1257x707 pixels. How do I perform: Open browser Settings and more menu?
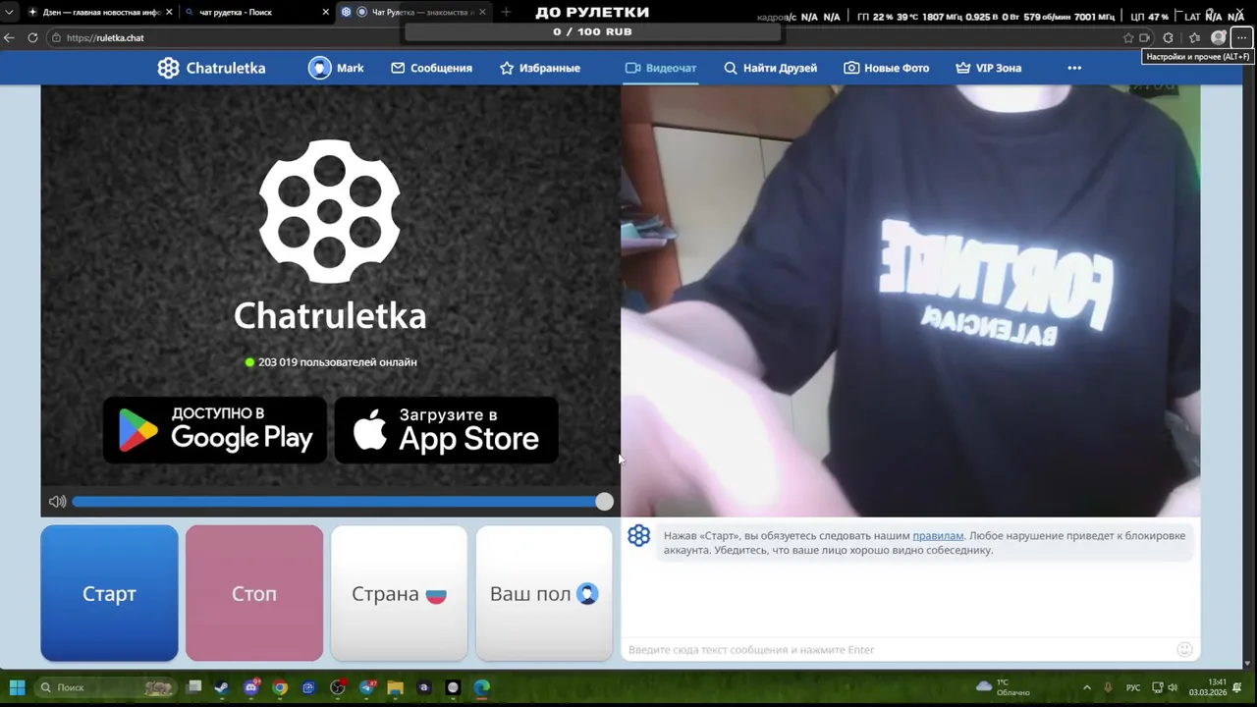(x=1241, y=37)
